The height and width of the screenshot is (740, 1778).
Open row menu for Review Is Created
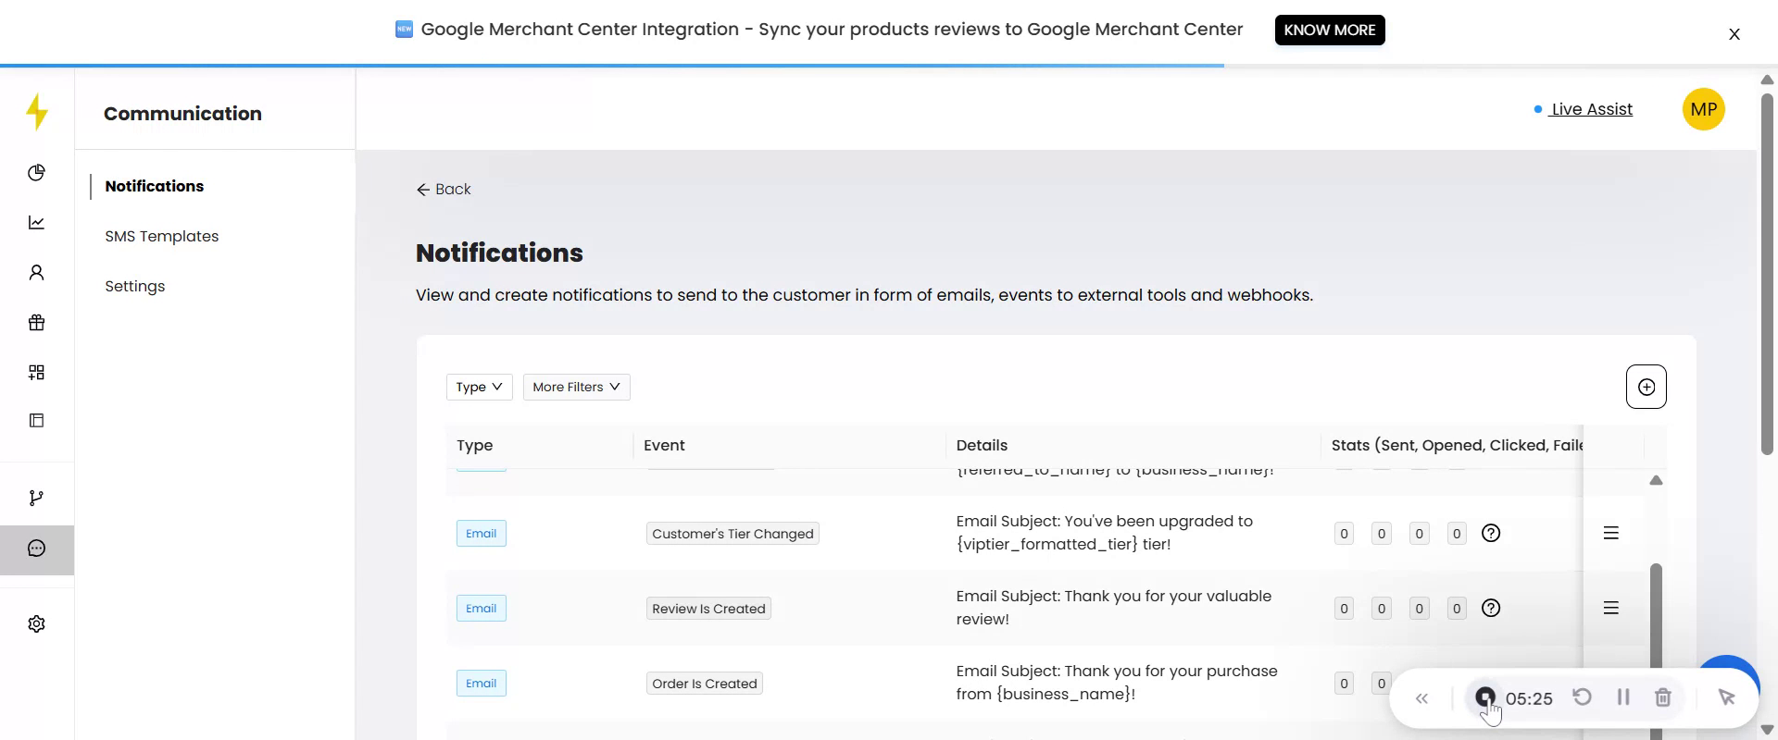point(1610,609)
